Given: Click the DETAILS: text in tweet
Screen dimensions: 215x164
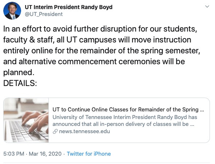Looking at the screenshot, I should click(x=20, y=83).
